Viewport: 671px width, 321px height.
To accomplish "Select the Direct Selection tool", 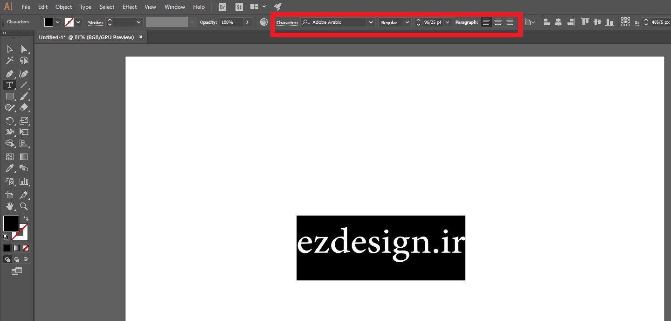I will click(24, 49).
